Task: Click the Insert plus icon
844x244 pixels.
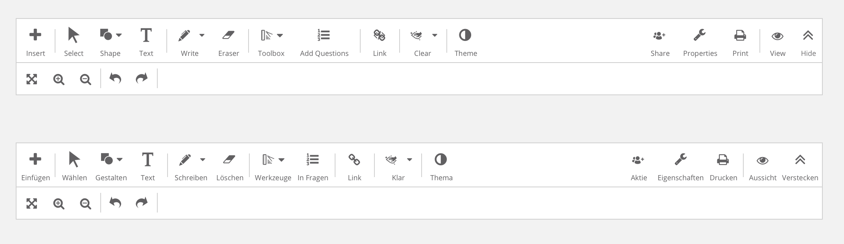Action: (35, 35)
